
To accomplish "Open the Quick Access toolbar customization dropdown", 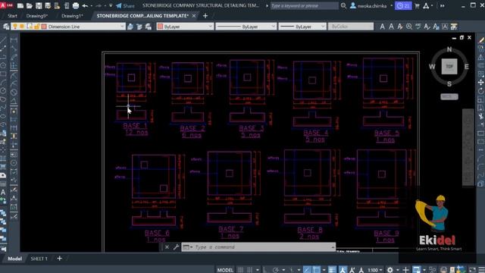I will (111, 5).
